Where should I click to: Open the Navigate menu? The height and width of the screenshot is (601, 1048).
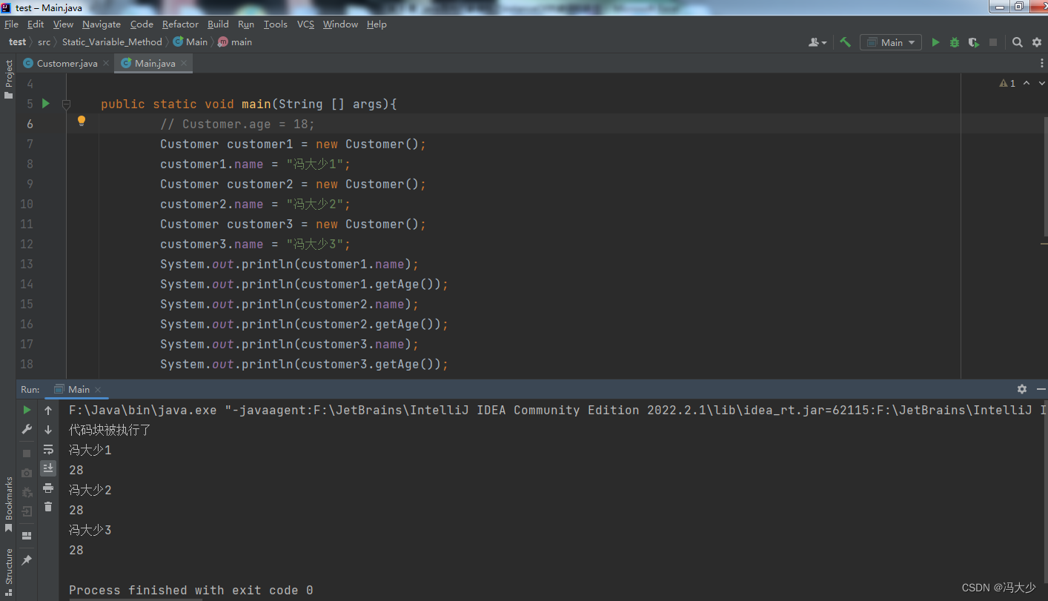click(102, 24)
